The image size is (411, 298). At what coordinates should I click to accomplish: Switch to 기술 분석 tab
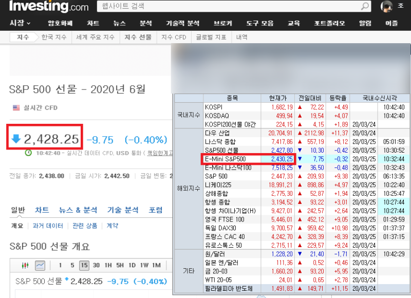click(123, 210)
